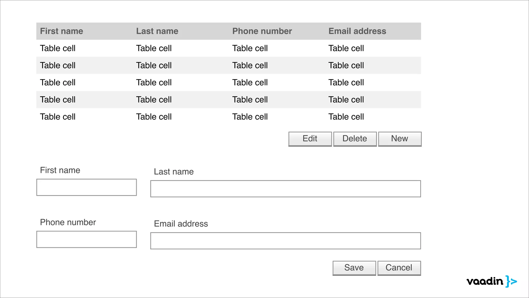Viewport: 529px width, 298px height.
Task: Select last row's First name cell
Action: pos(58,117)
